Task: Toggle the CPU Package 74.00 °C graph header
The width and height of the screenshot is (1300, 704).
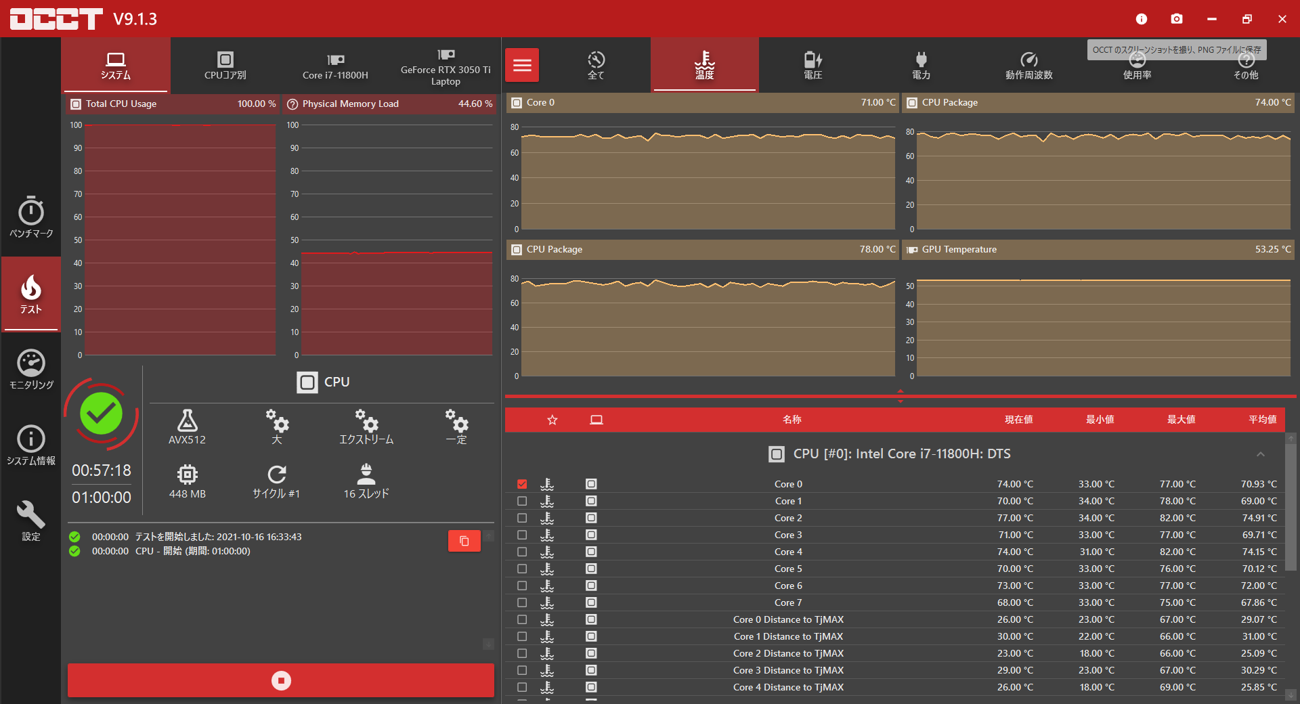Action: (1098, 102)
